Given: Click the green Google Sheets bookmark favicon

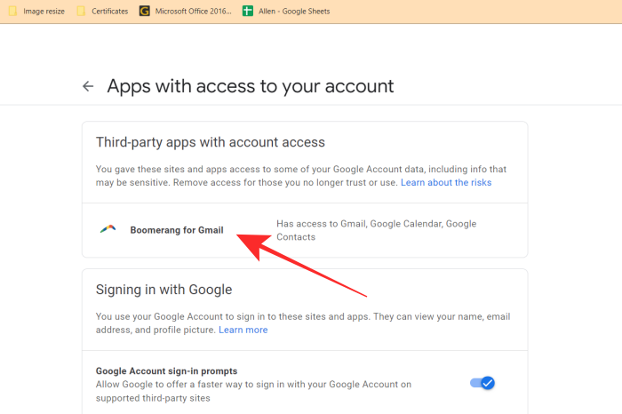Looking at the screenshot, I should (249, 12).
